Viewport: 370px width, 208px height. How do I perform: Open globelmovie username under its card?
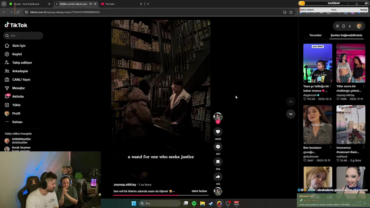pyautogui.click(x=311, y=157)
